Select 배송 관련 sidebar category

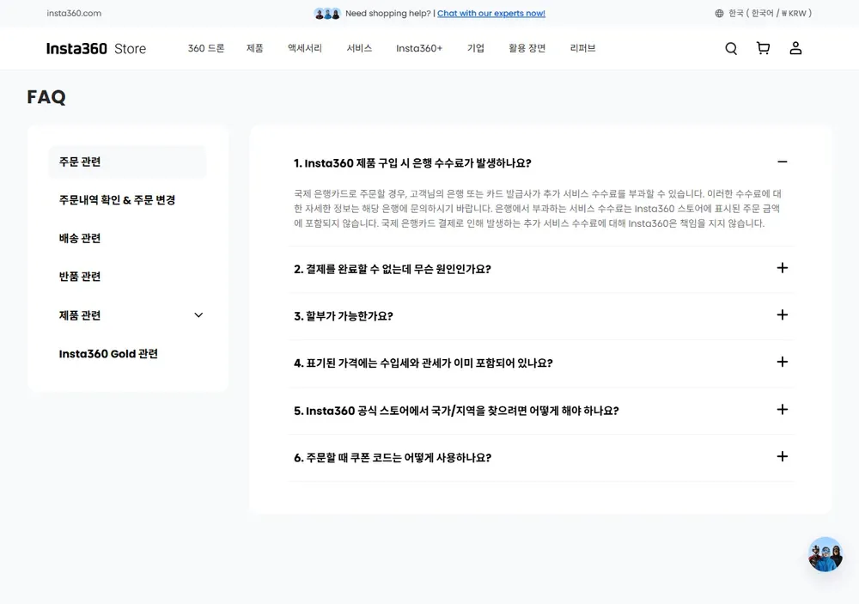point(80,239)
